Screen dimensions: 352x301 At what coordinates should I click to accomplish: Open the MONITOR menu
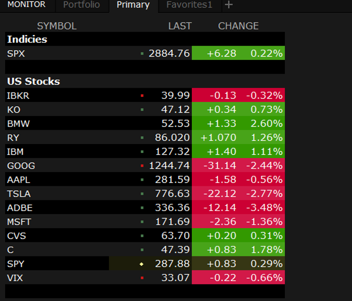(27, 5)
